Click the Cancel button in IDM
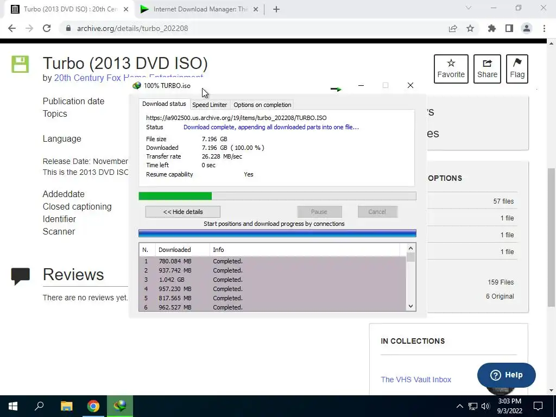This screenshot has width=556, height=417. pos(377,212)
